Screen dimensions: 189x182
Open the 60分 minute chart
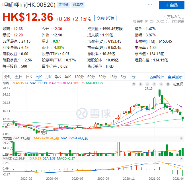pos(91,77)
